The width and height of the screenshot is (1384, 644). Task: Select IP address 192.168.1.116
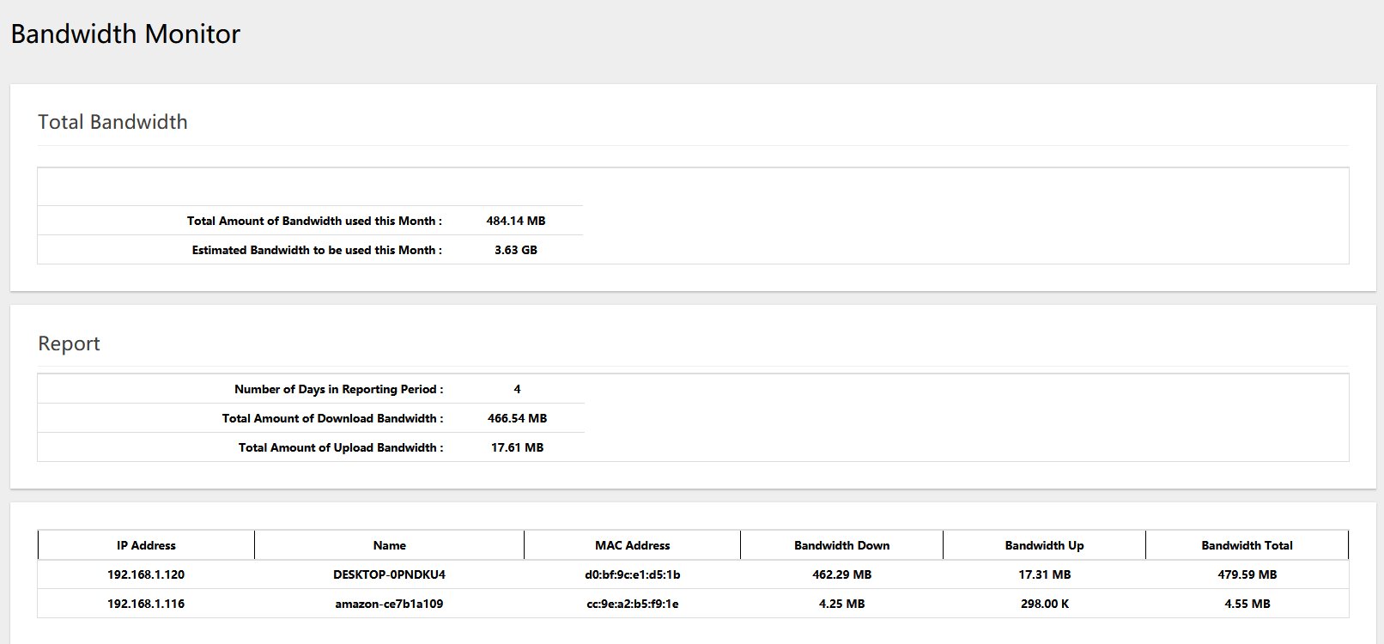[x=146, y=604]
